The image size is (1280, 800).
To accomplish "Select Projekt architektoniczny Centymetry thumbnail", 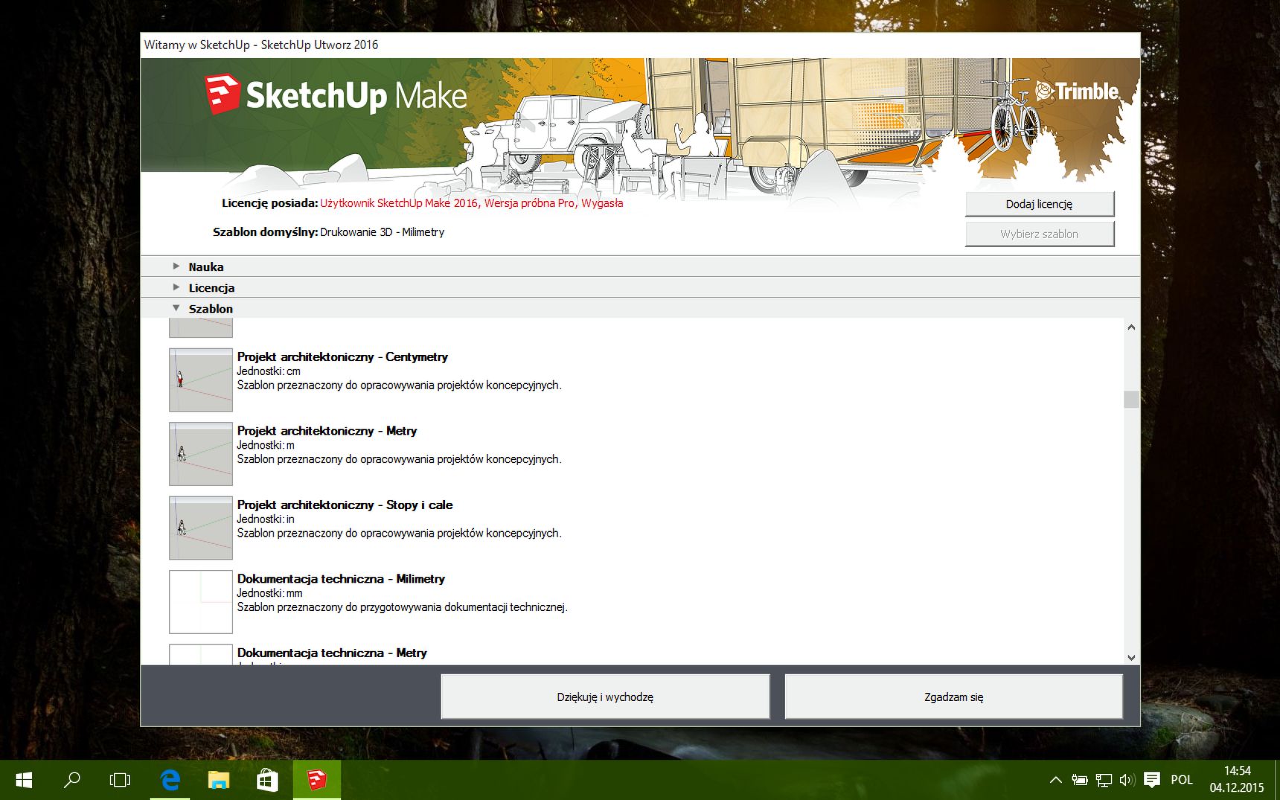I will click(201, 380).
